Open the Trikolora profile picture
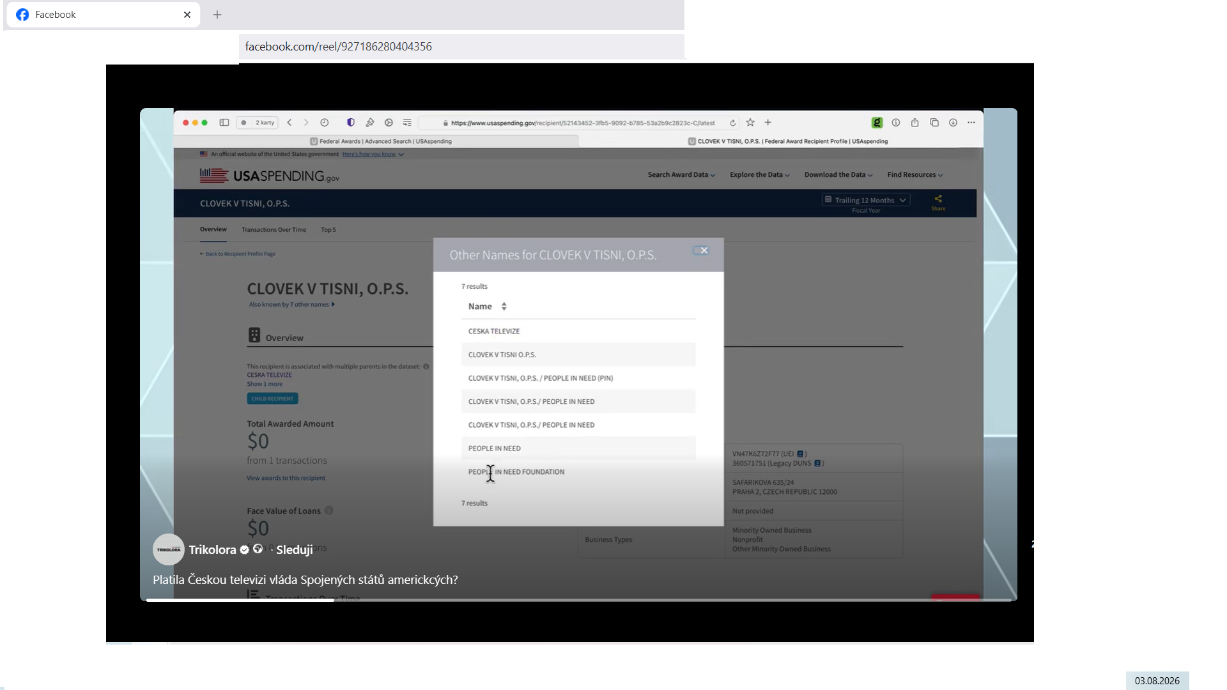The image size is (1227, 690). (169, 549)
